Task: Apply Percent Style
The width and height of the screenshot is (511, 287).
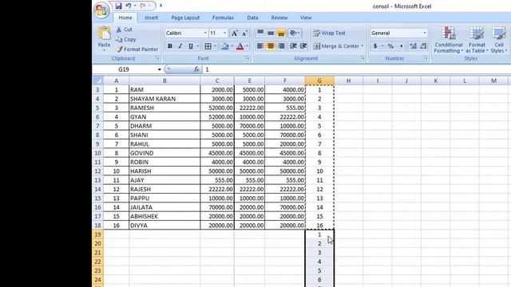Action: pyautogui.click(x=390, y=46)
